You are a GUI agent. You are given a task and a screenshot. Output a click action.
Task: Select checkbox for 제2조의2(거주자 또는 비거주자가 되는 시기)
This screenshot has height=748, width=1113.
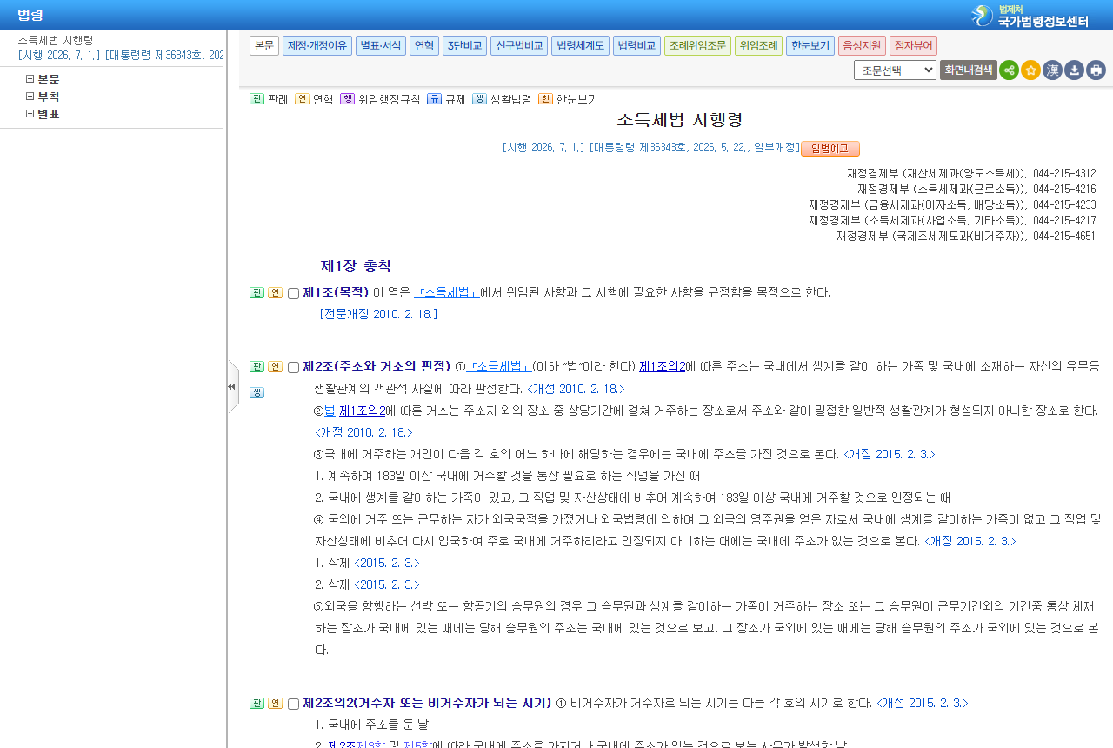293,705
